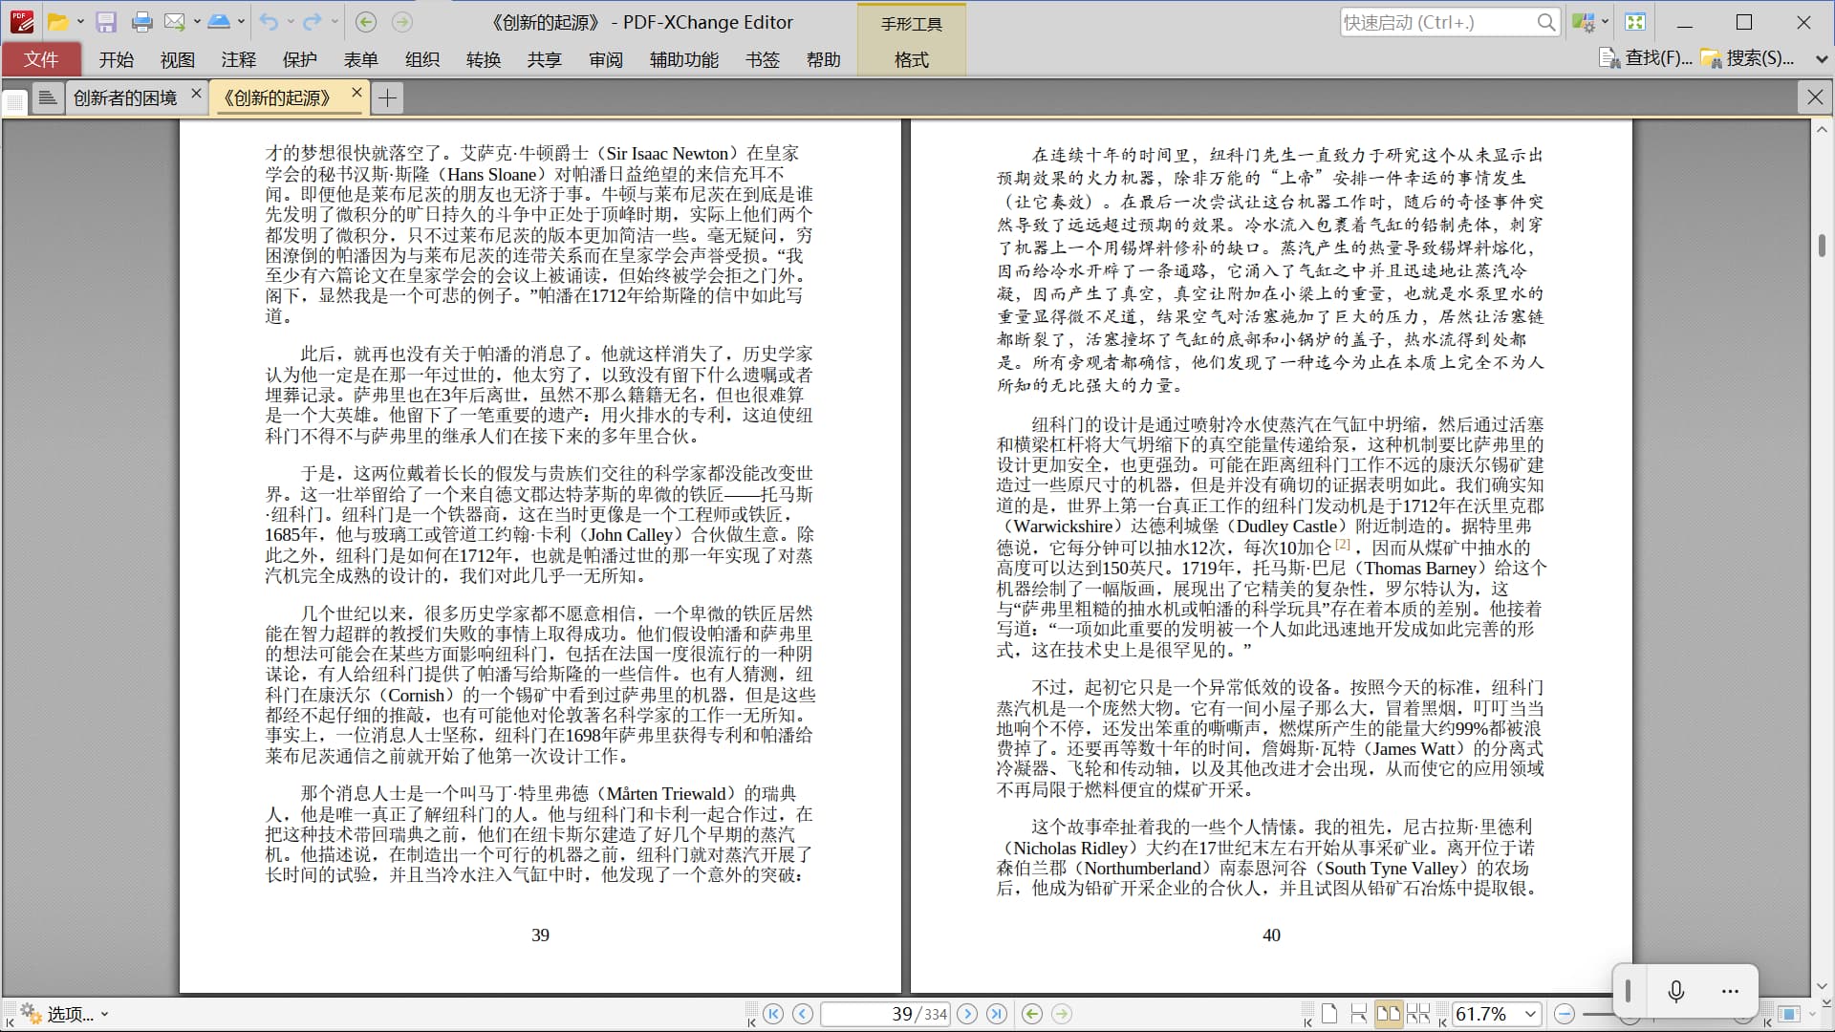Click the vertical scrollbar thumb
Screen dimensions: 1835x1032
[1822, 245]
